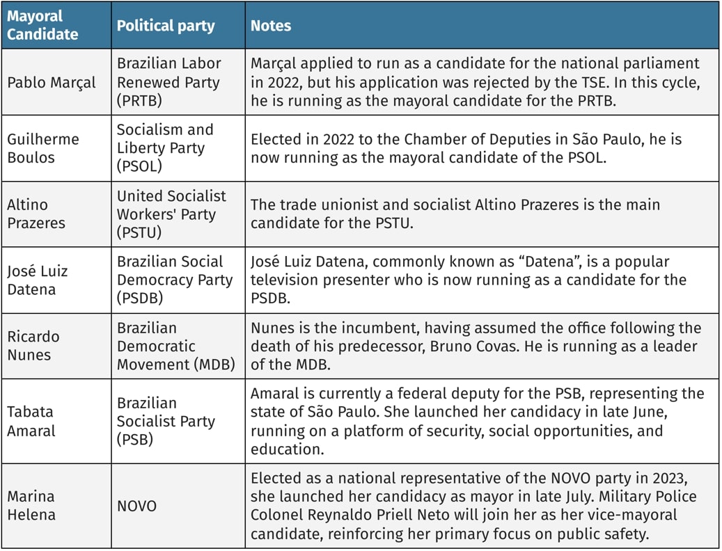This screenshot has width=722, height=551.
Task: Select the Brazilian Social Democracy Party (PSDB) cell
Action: tap(178, 280)
